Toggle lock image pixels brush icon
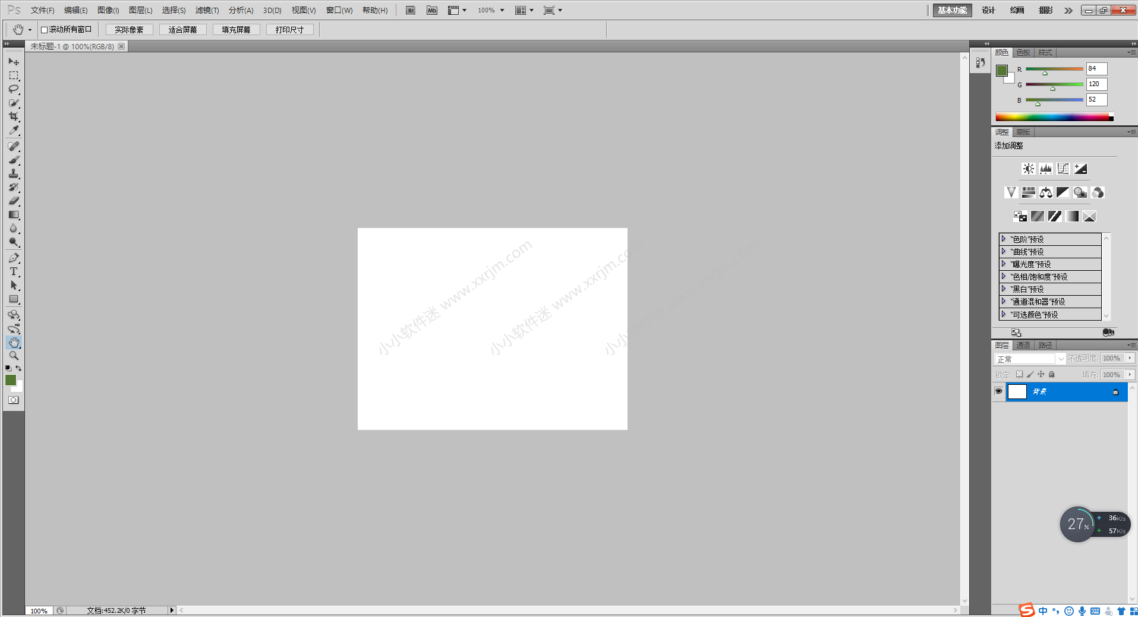This screenshot has width=1138, height=617. 1030,374
